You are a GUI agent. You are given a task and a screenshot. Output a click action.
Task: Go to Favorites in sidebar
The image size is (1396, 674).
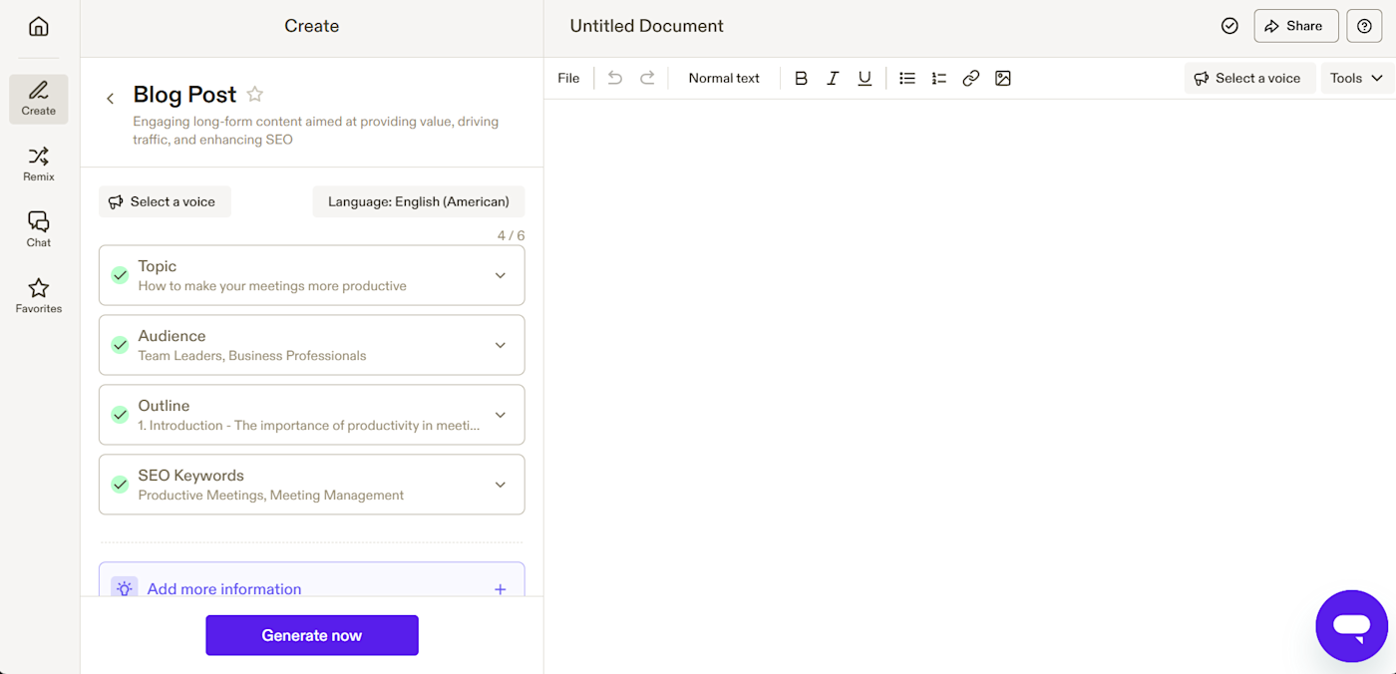pyautogui.click(x=39, y=295)
